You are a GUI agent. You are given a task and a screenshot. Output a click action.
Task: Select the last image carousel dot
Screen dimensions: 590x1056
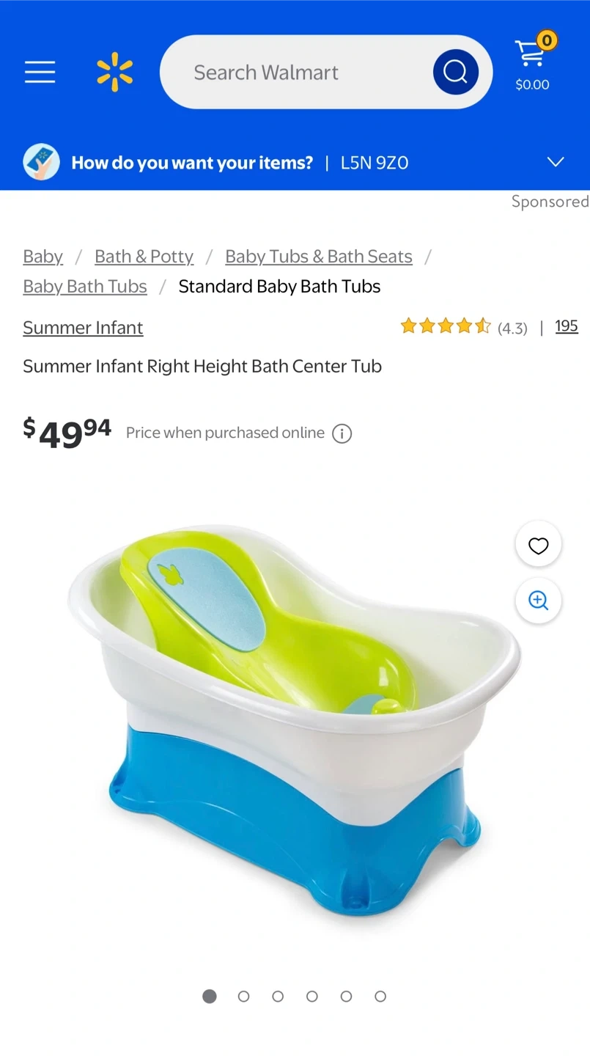(x=380, y=996)
